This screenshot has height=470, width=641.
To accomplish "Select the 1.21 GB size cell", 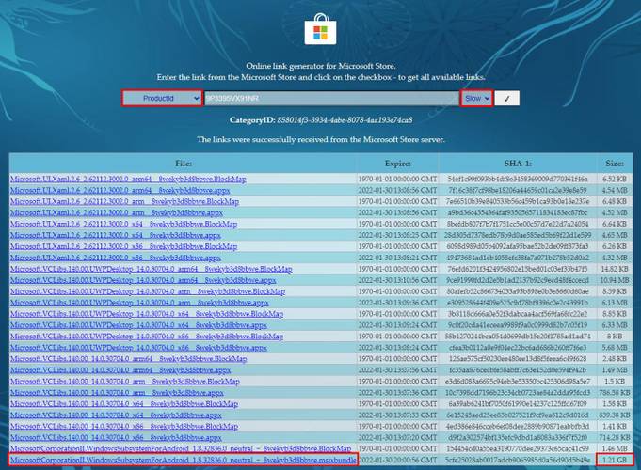I will coord(615,460).
